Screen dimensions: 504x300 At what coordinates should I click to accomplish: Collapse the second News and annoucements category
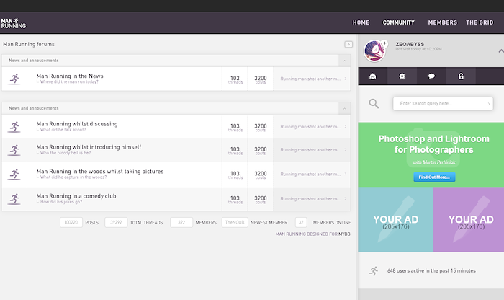(344, 108)
